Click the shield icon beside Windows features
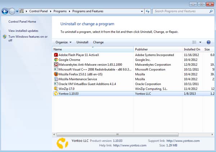 point(5,37)
